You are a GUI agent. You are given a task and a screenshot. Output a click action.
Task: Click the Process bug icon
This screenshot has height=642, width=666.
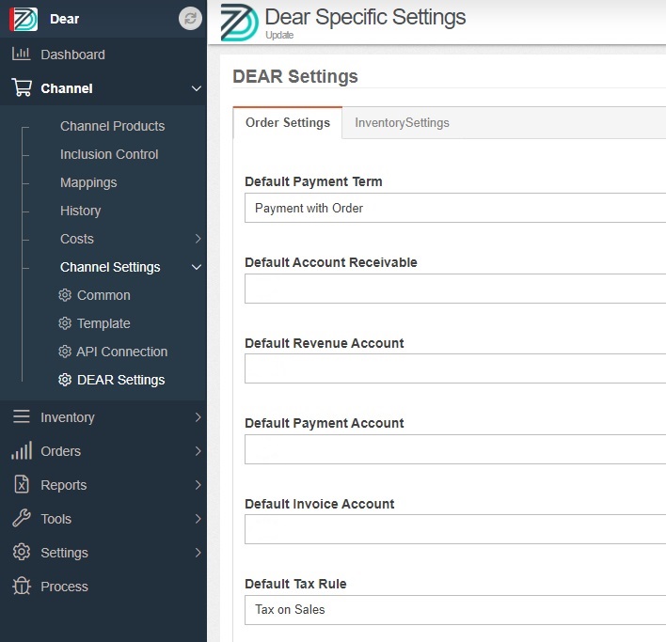coord(22,586)
